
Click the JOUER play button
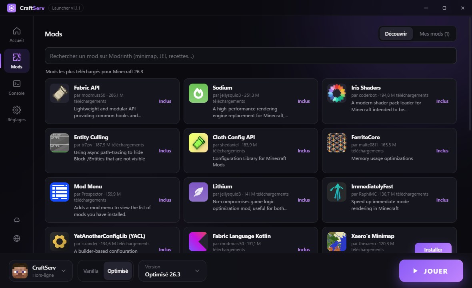pos(431,271)
